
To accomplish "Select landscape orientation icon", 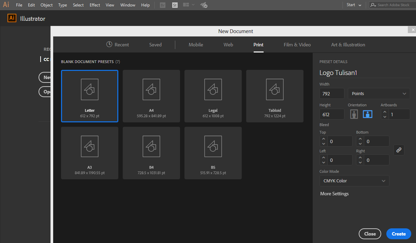I will point(368,114).
